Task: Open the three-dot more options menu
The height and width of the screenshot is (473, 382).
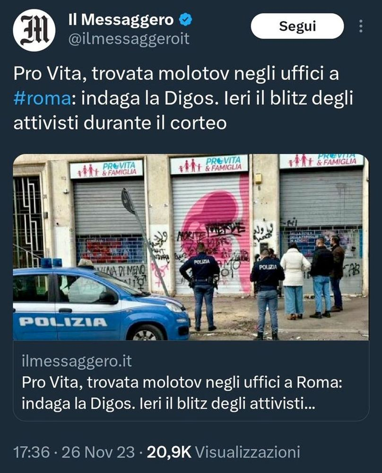Action: tap(361, 26)
